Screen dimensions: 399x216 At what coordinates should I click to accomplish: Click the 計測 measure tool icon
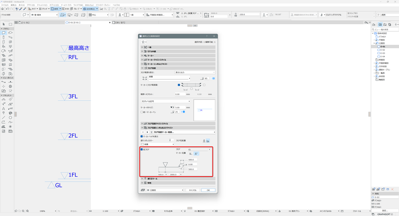click(x=66, y=9)
